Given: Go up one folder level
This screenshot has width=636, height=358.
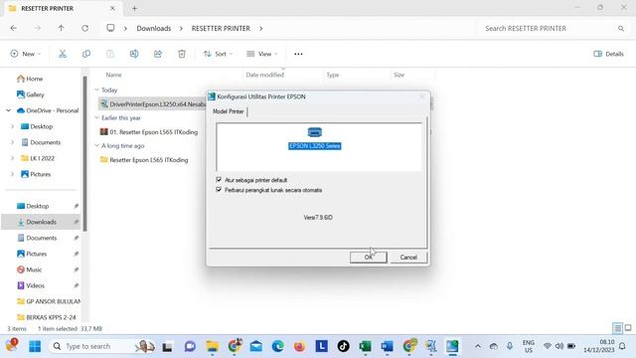Looking at the screenshot, I should coord(61,28).
